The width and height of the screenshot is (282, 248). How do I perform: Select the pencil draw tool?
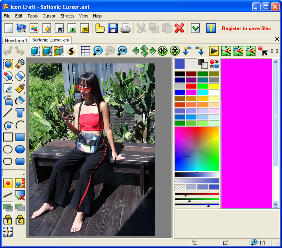(8, 88)
